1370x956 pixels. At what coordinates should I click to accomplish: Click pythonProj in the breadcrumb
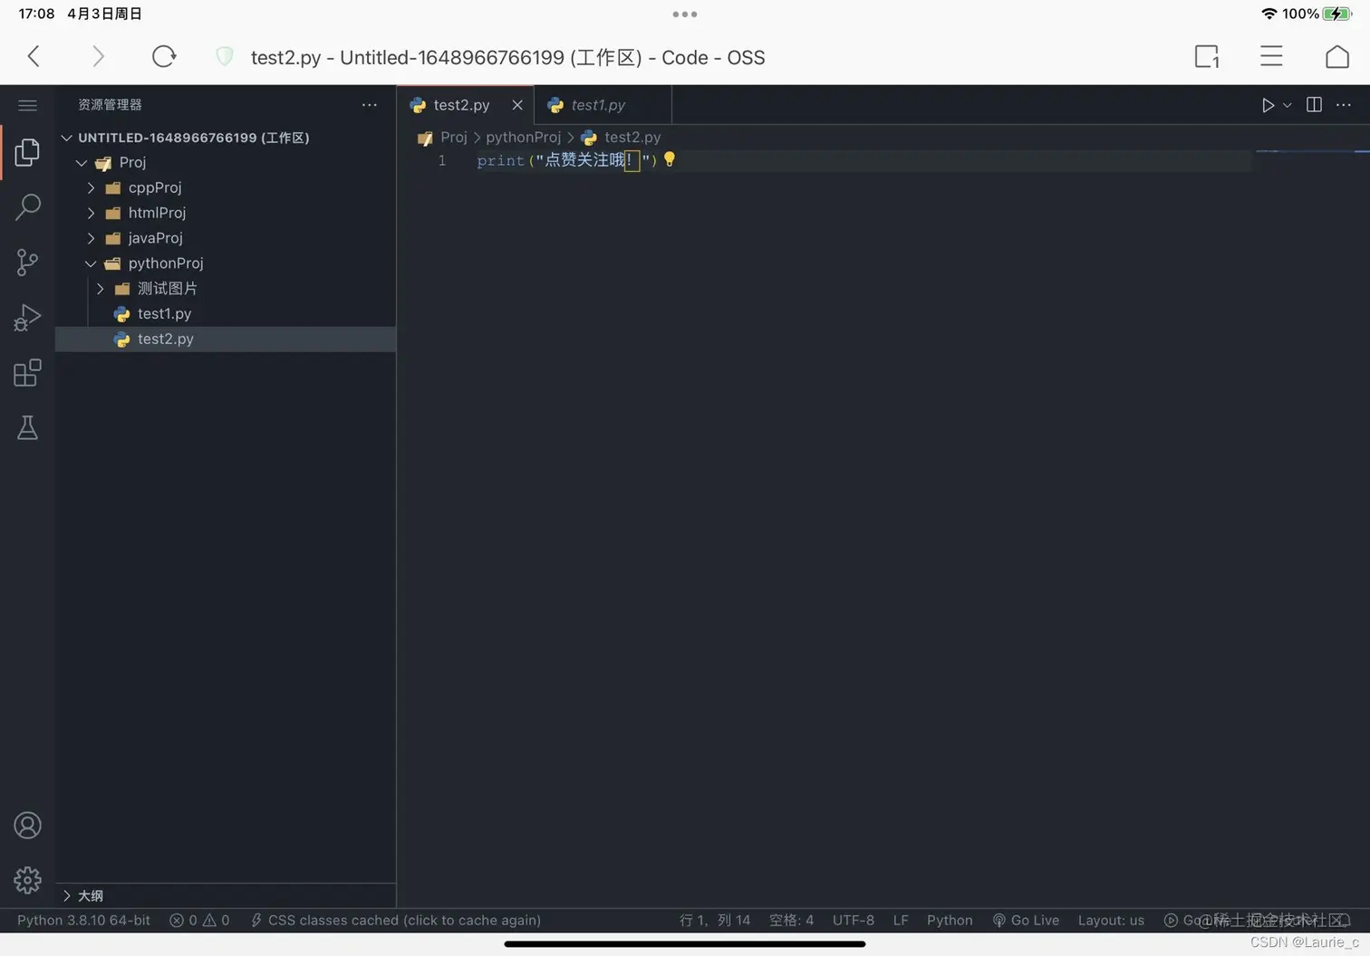(524, 138)
